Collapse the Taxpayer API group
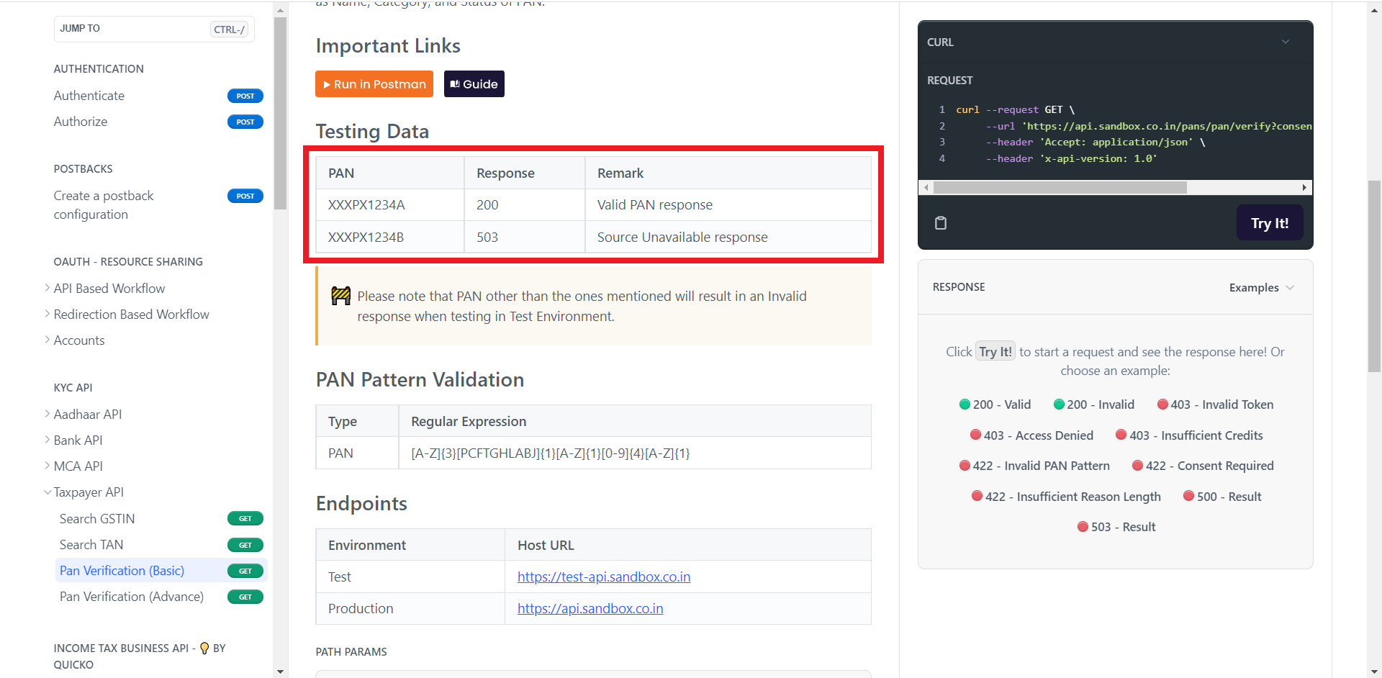Screen dimensions: 1382x678 [x=48, y=492]
